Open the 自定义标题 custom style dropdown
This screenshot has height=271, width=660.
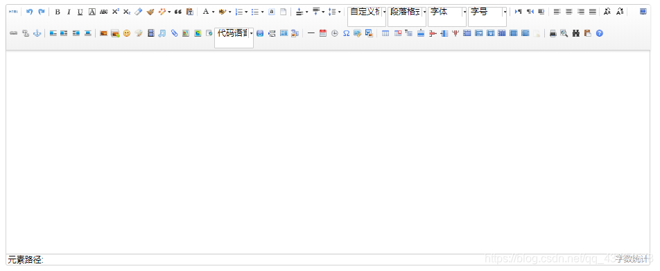(x=367, y=17)
